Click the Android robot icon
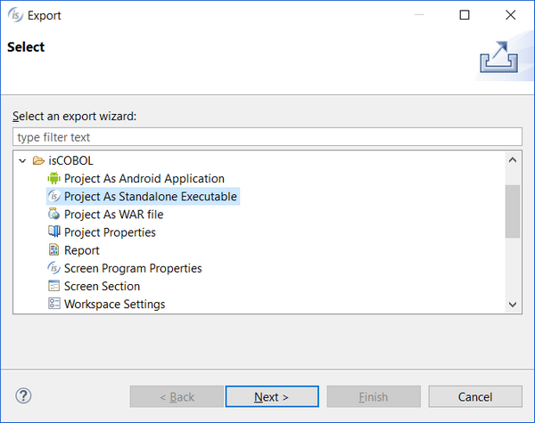 (53, 178)
